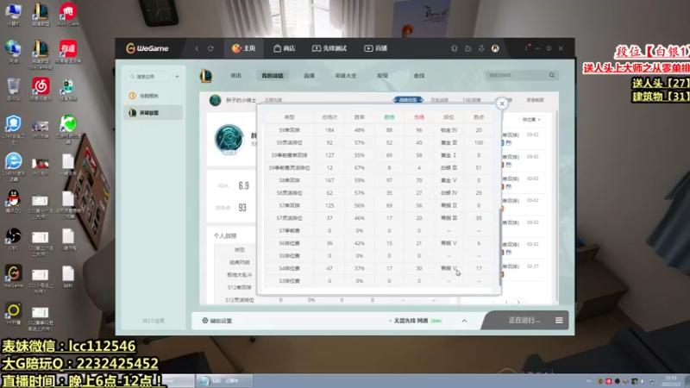
Task: Open the 2345 browser desktop icon
Action: pyautogui.click(x=13, y=166)
